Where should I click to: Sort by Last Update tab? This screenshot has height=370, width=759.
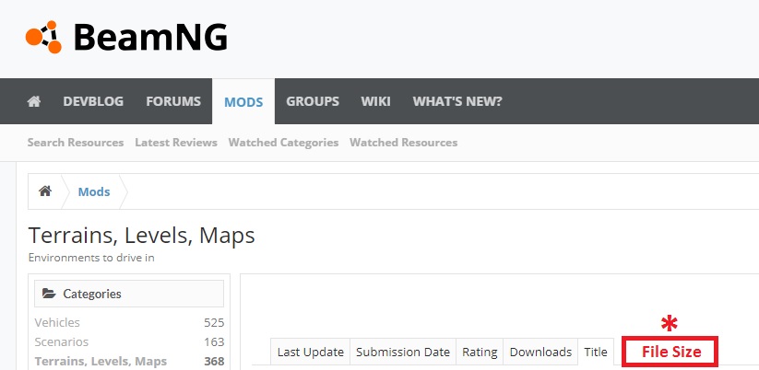pos(310,352)
